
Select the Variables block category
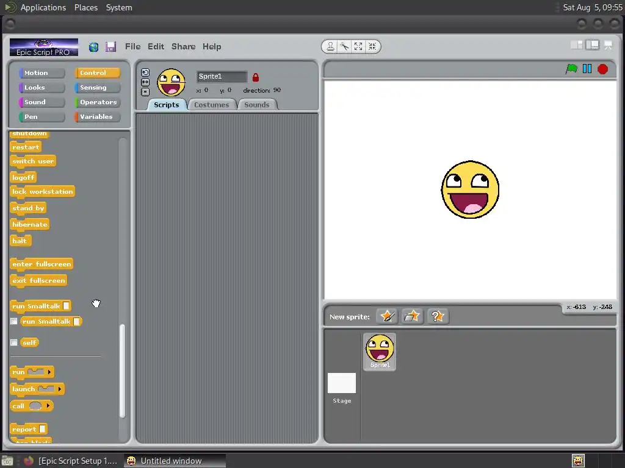(97, 117)
